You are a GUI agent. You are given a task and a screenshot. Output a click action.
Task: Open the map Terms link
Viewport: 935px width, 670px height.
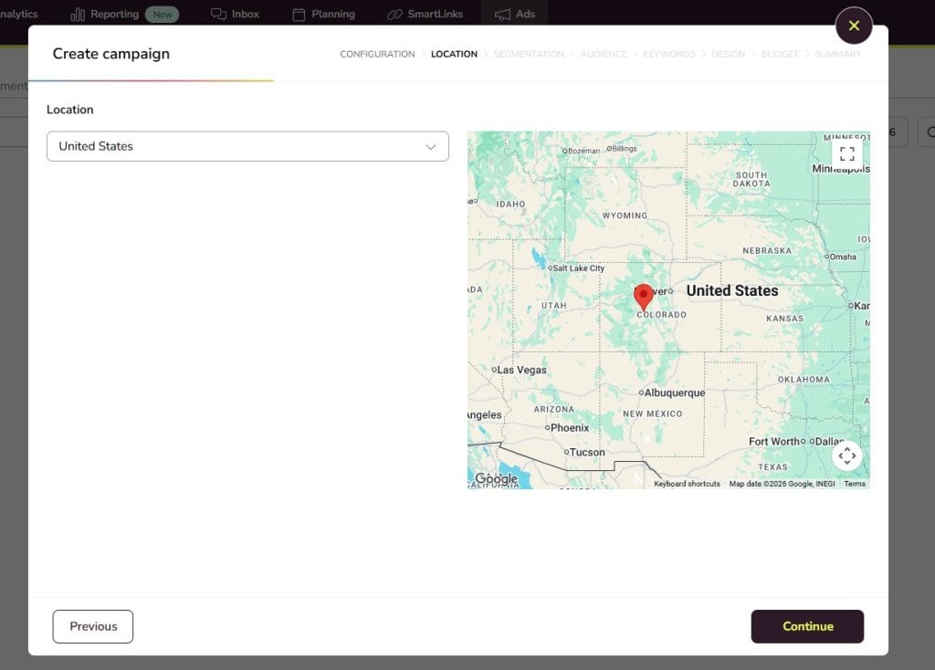coord(855,484)
